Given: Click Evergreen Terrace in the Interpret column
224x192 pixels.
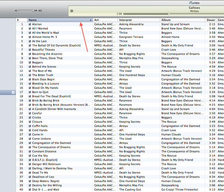Looking at the screenshot, I should click(x=131, y=37).
